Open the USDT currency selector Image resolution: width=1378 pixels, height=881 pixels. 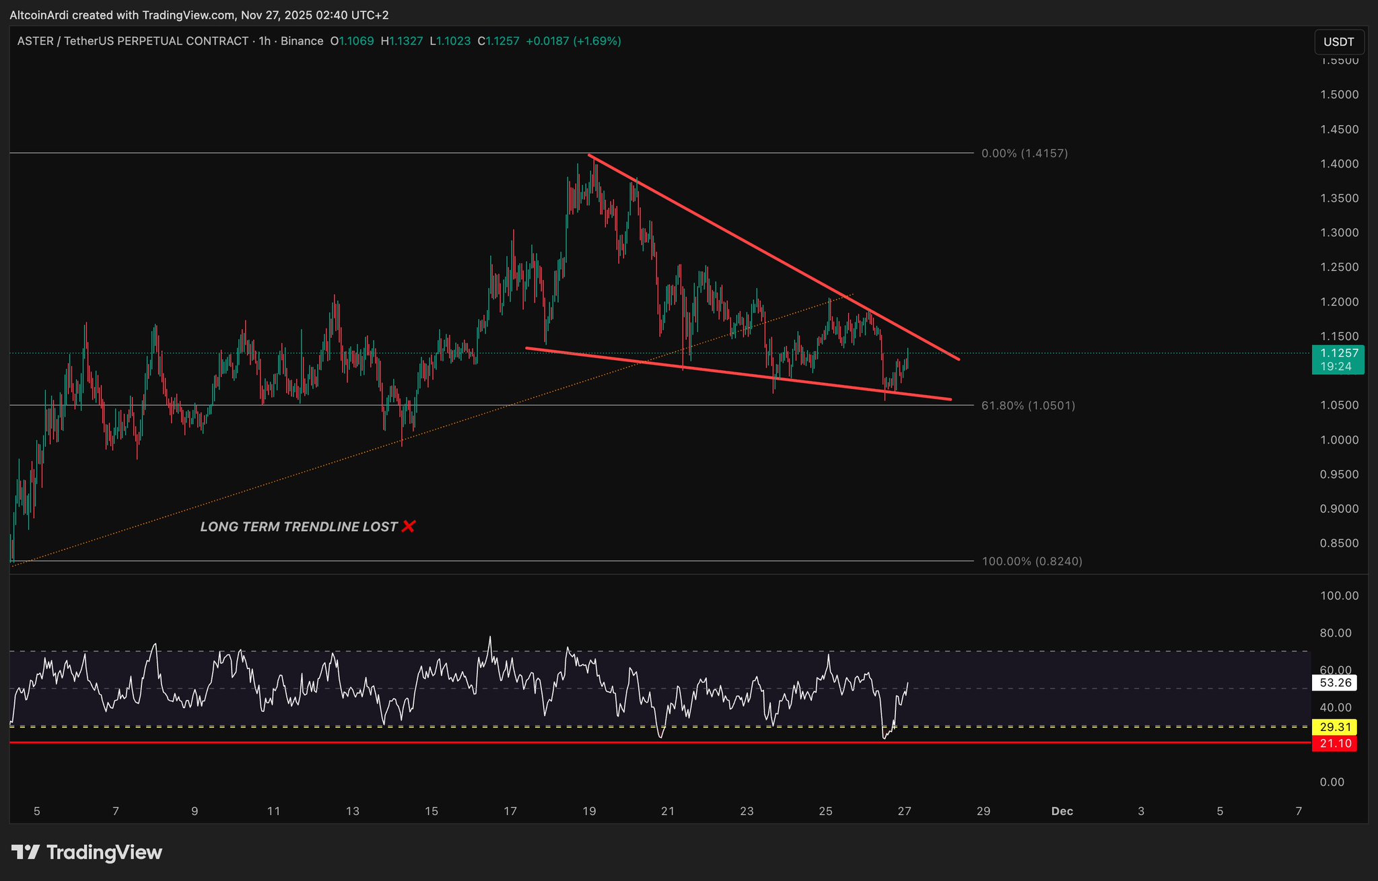click(x=1338, y=42)
